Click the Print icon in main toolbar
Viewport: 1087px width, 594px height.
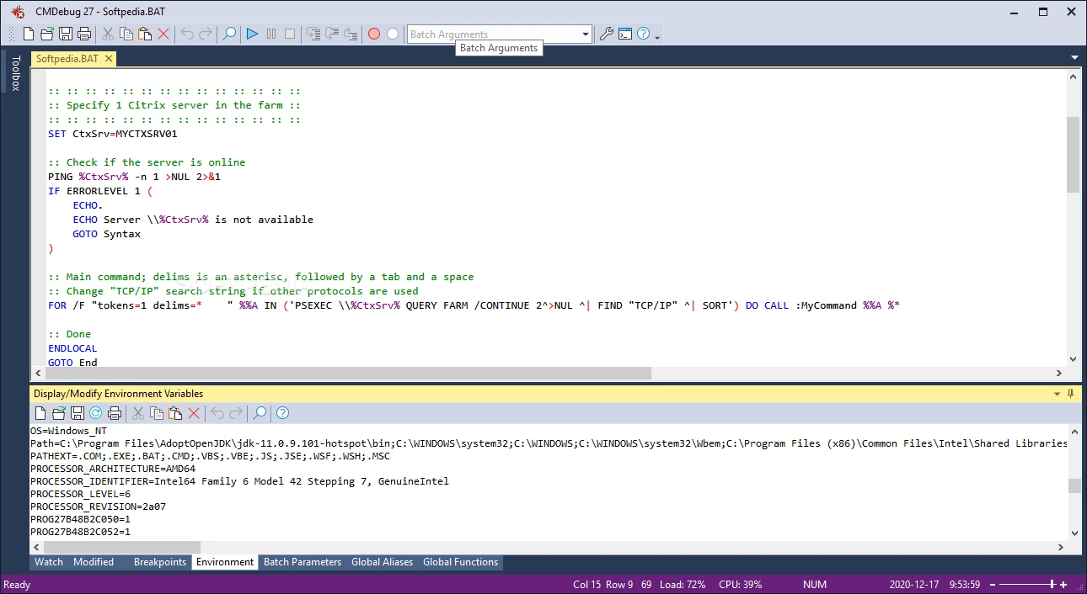pos(84,34)
